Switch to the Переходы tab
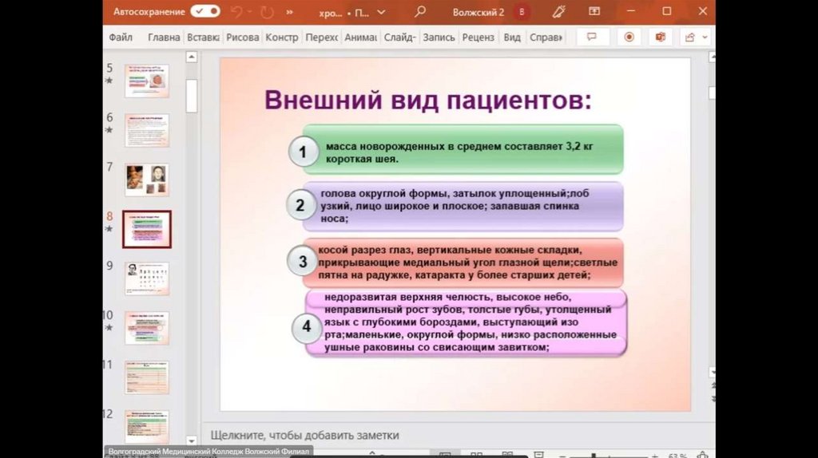818x458 pixels. pos(321,38)
